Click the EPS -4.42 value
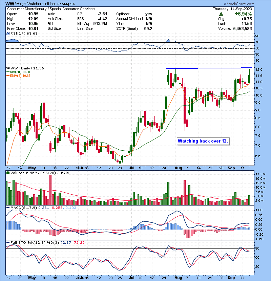 pos(102,19)
